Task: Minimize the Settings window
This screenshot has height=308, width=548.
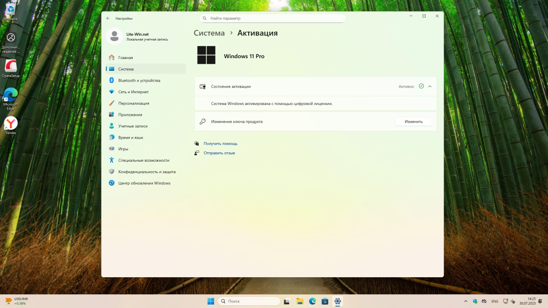Action: [411, 16]
